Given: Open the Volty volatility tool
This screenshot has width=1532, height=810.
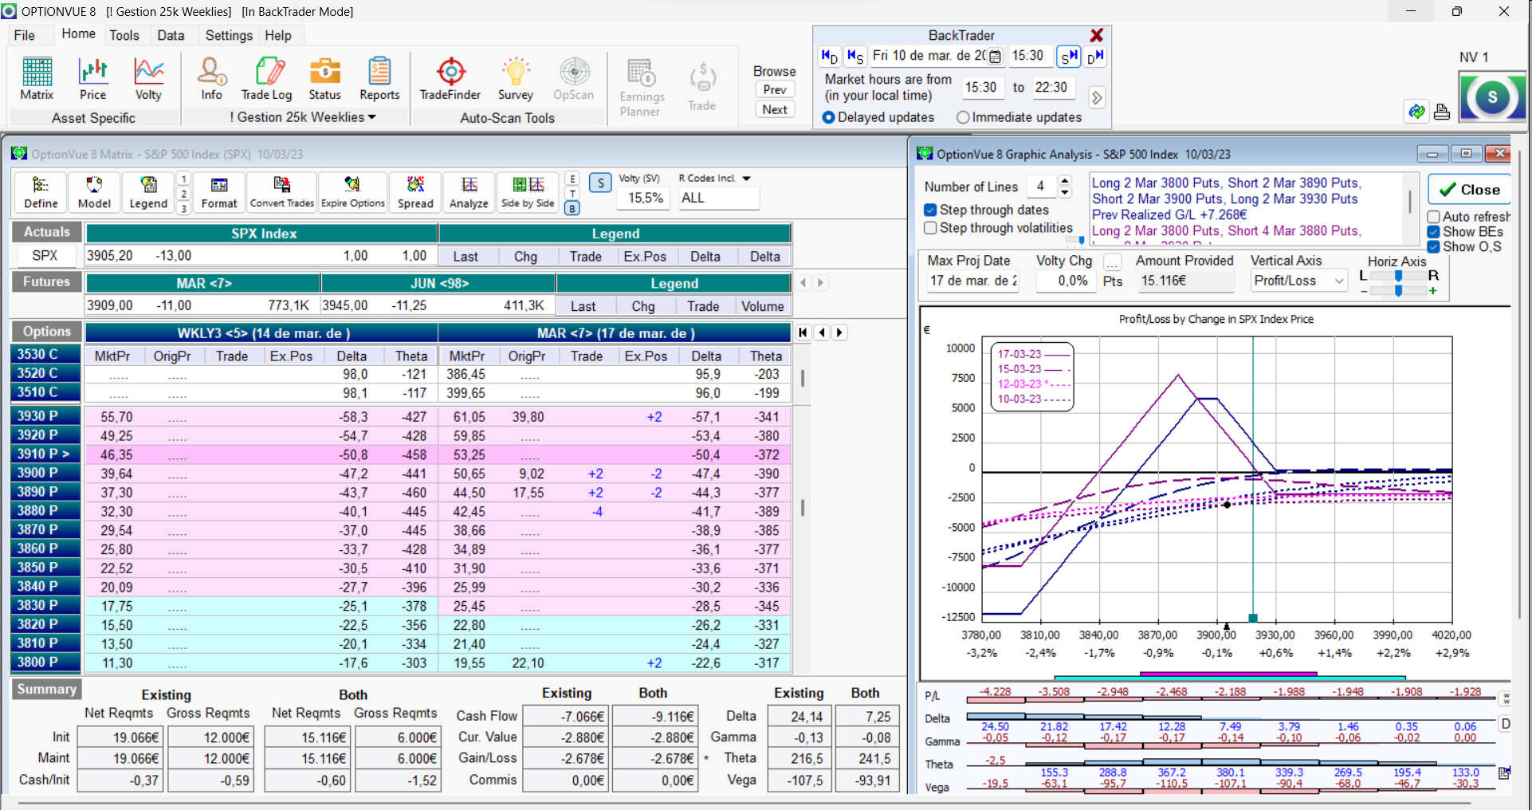Looking at the screenshot, I should point(148,79).
